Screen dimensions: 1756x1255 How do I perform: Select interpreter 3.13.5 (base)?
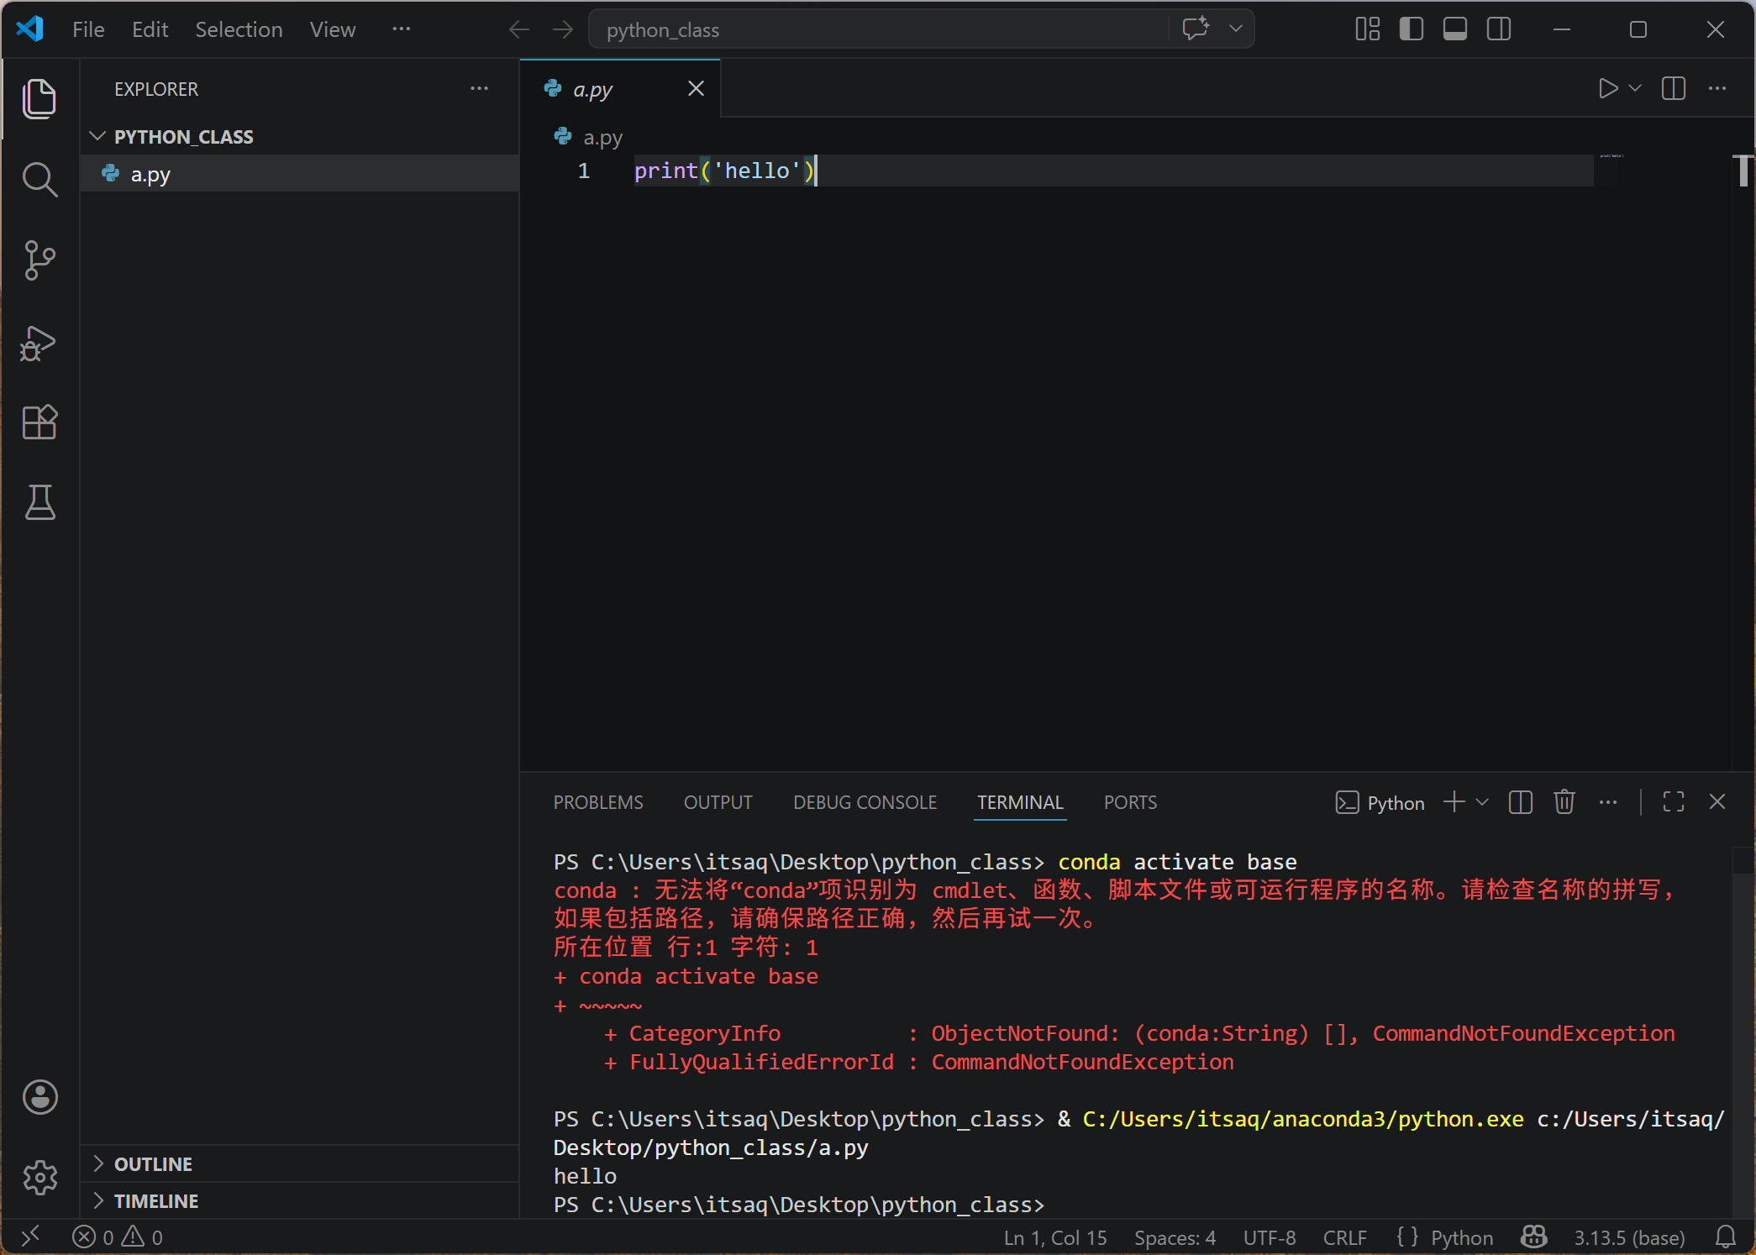tap(1629, 1237)
